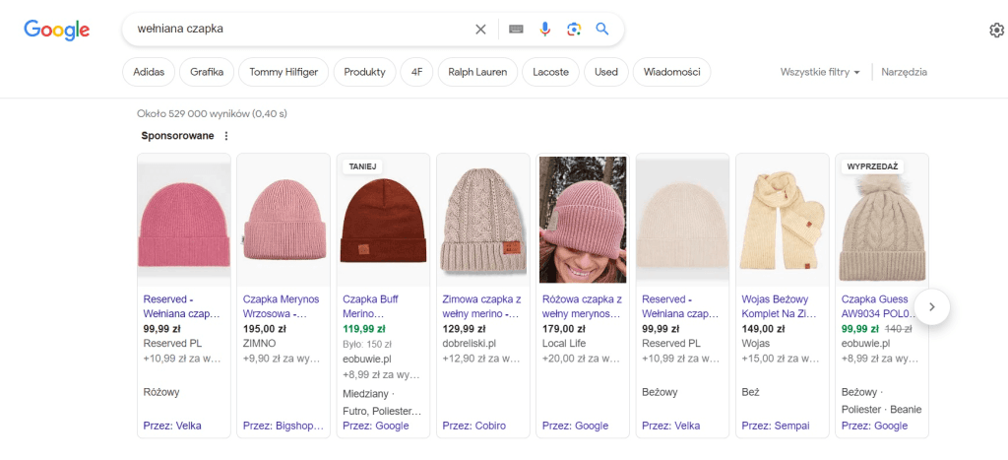This screenshot has width=1008, height=460.
Task: Switch to the Produkty chip
Action: coord(364,72)
